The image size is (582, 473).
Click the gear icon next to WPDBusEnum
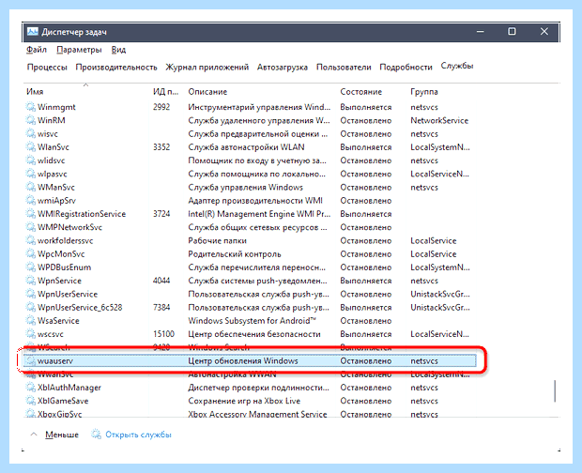coord(30,267)
